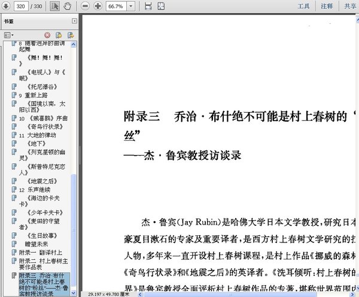359x297 pixels.
Task: Click page size readout 29.197 x 49.780
Action: click(x=108, y=294)
